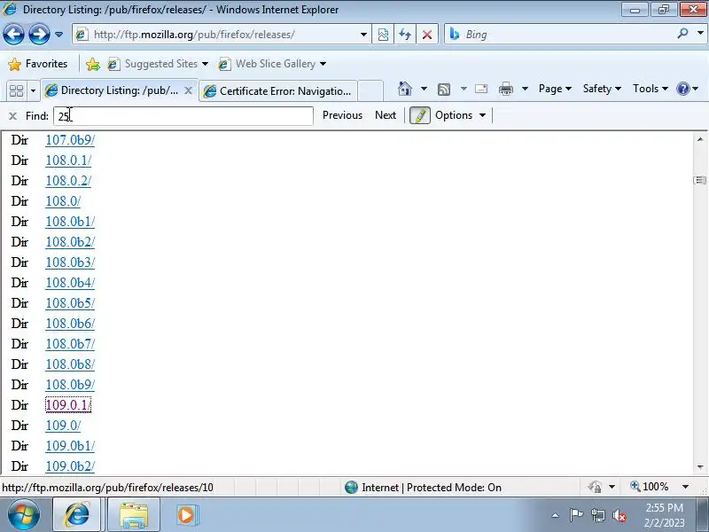The height and width of the screenshot is (532, 709).
Task: Click the Internet security zone globe icon
Action: [x=351, y=487]
